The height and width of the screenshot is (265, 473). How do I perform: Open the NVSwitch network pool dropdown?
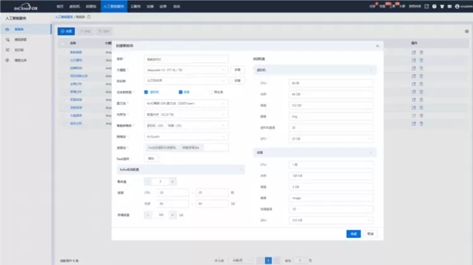[x=186, y=137]
